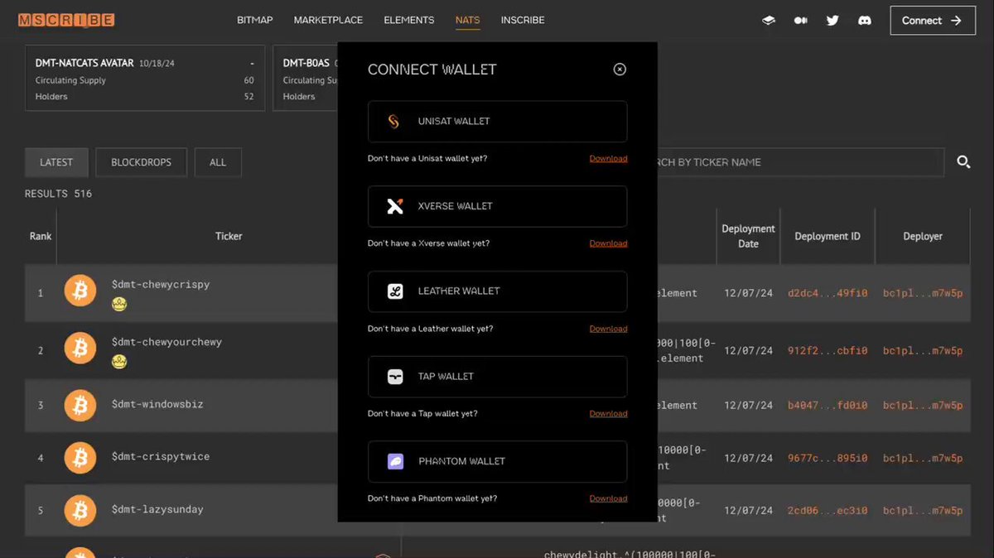Click the MSCRIBE logo
Image resolution: width=994 pixels, height=558 pixels.
pos(65,18)
